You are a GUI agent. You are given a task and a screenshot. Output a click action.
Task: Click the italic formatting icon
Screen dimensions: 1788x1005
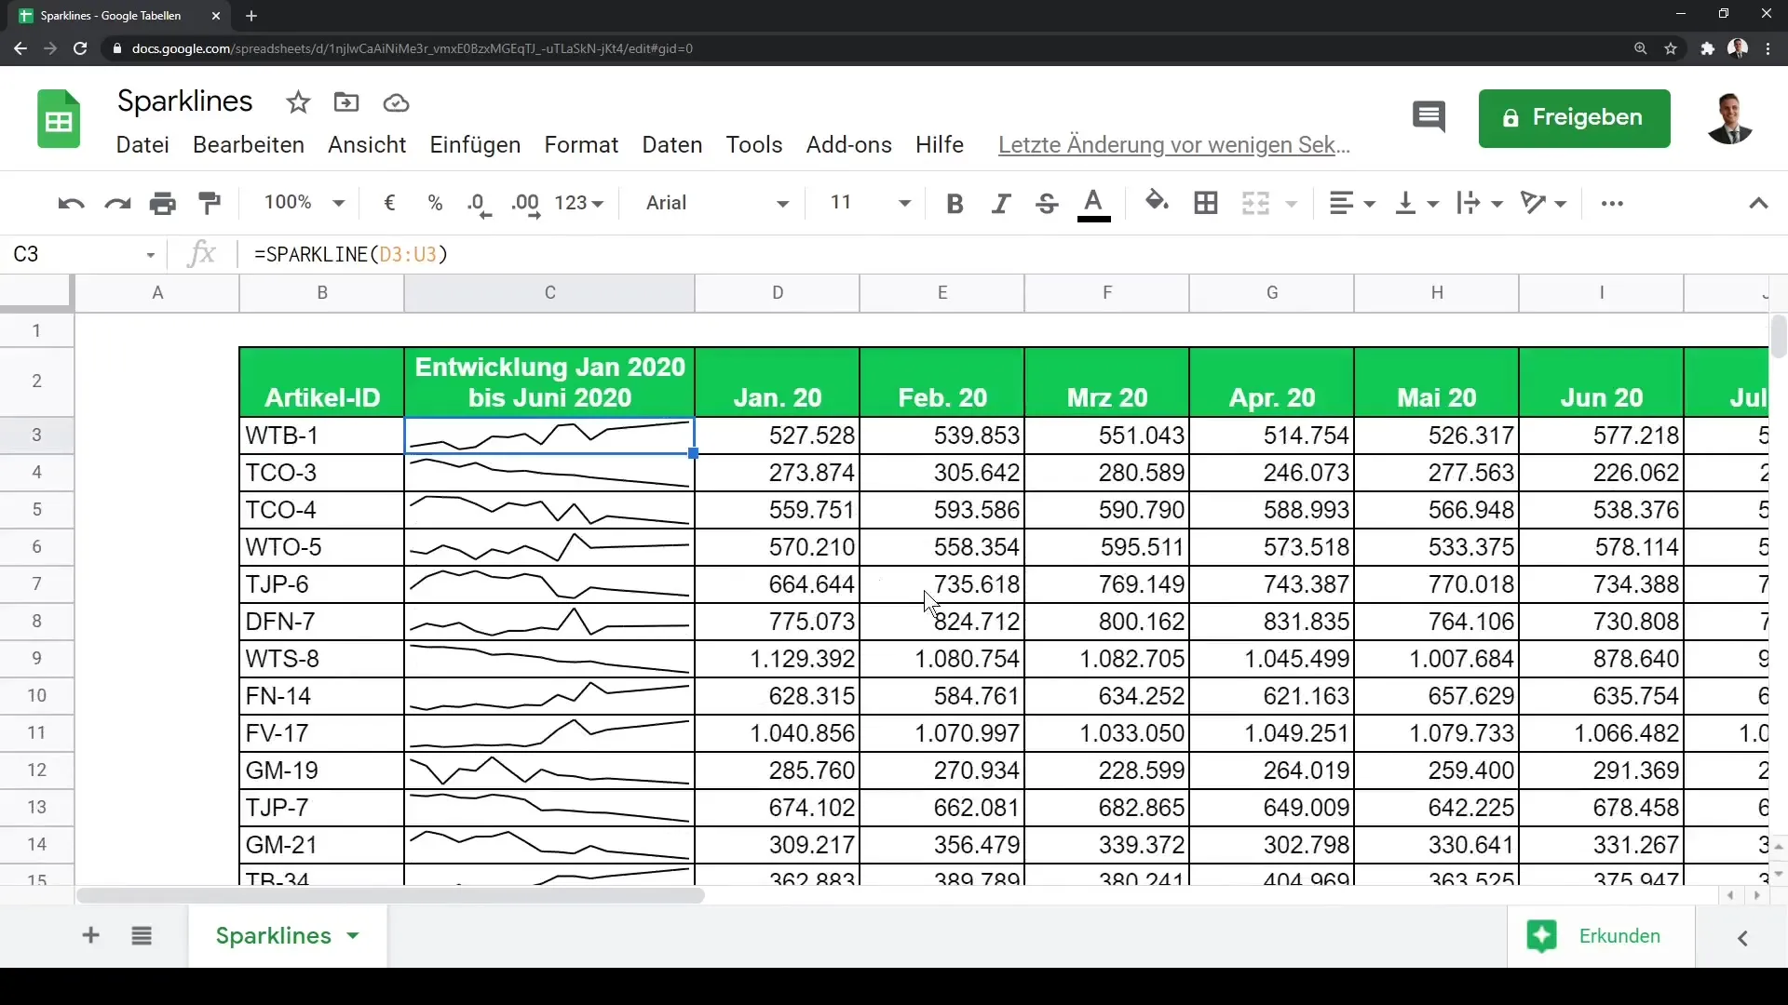click(x=999, y=203)
